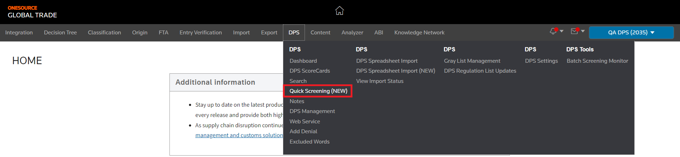This screenshot has width=680, height=157.
Task: Open the Classification menu
Action: point(104,33)
